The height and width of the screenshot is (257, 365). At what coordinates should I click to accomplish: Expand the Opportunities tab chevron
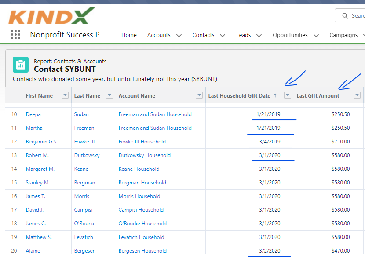pyautogui.click(x=316, y=35)
